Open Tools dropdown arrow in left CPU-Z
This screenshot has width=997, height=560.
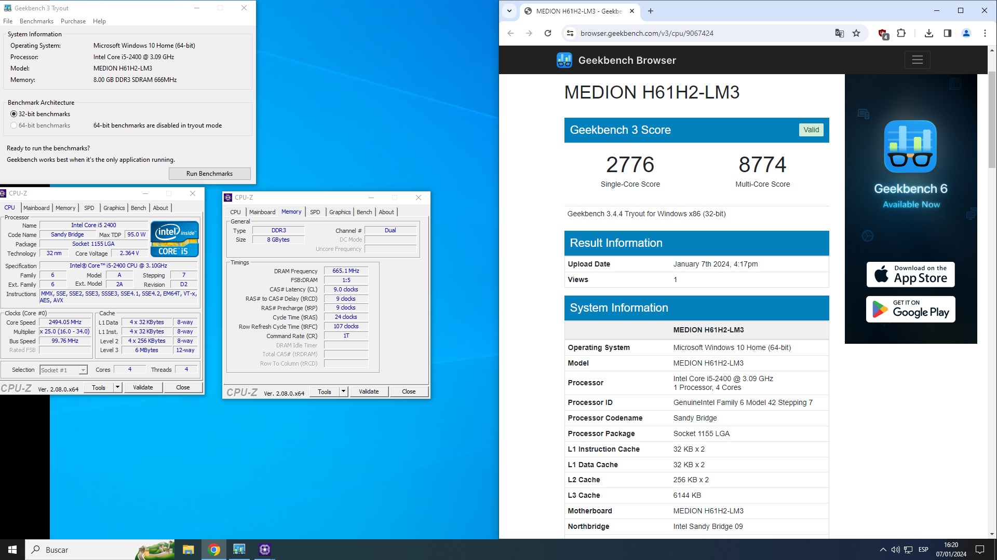pos(117,387)
